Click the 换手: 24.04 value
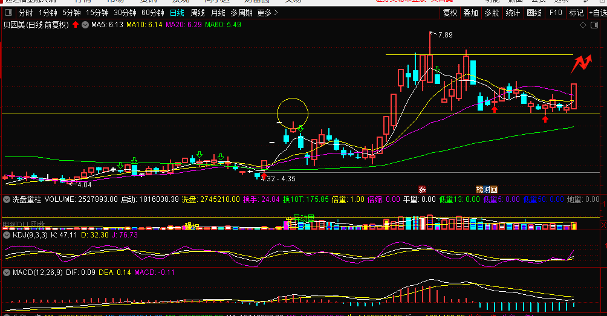607x316 pixels. pos(261,199)
